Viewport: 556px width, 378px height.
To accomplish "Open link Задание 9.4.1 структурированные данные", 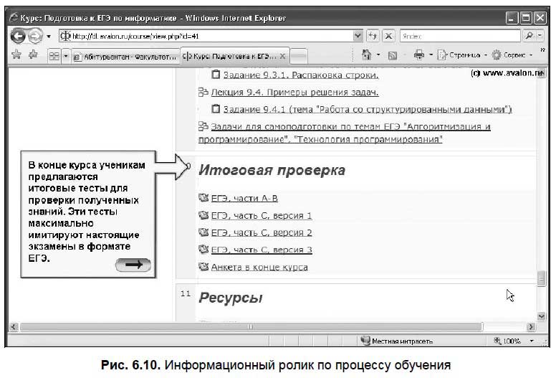I will coord(368,109).
